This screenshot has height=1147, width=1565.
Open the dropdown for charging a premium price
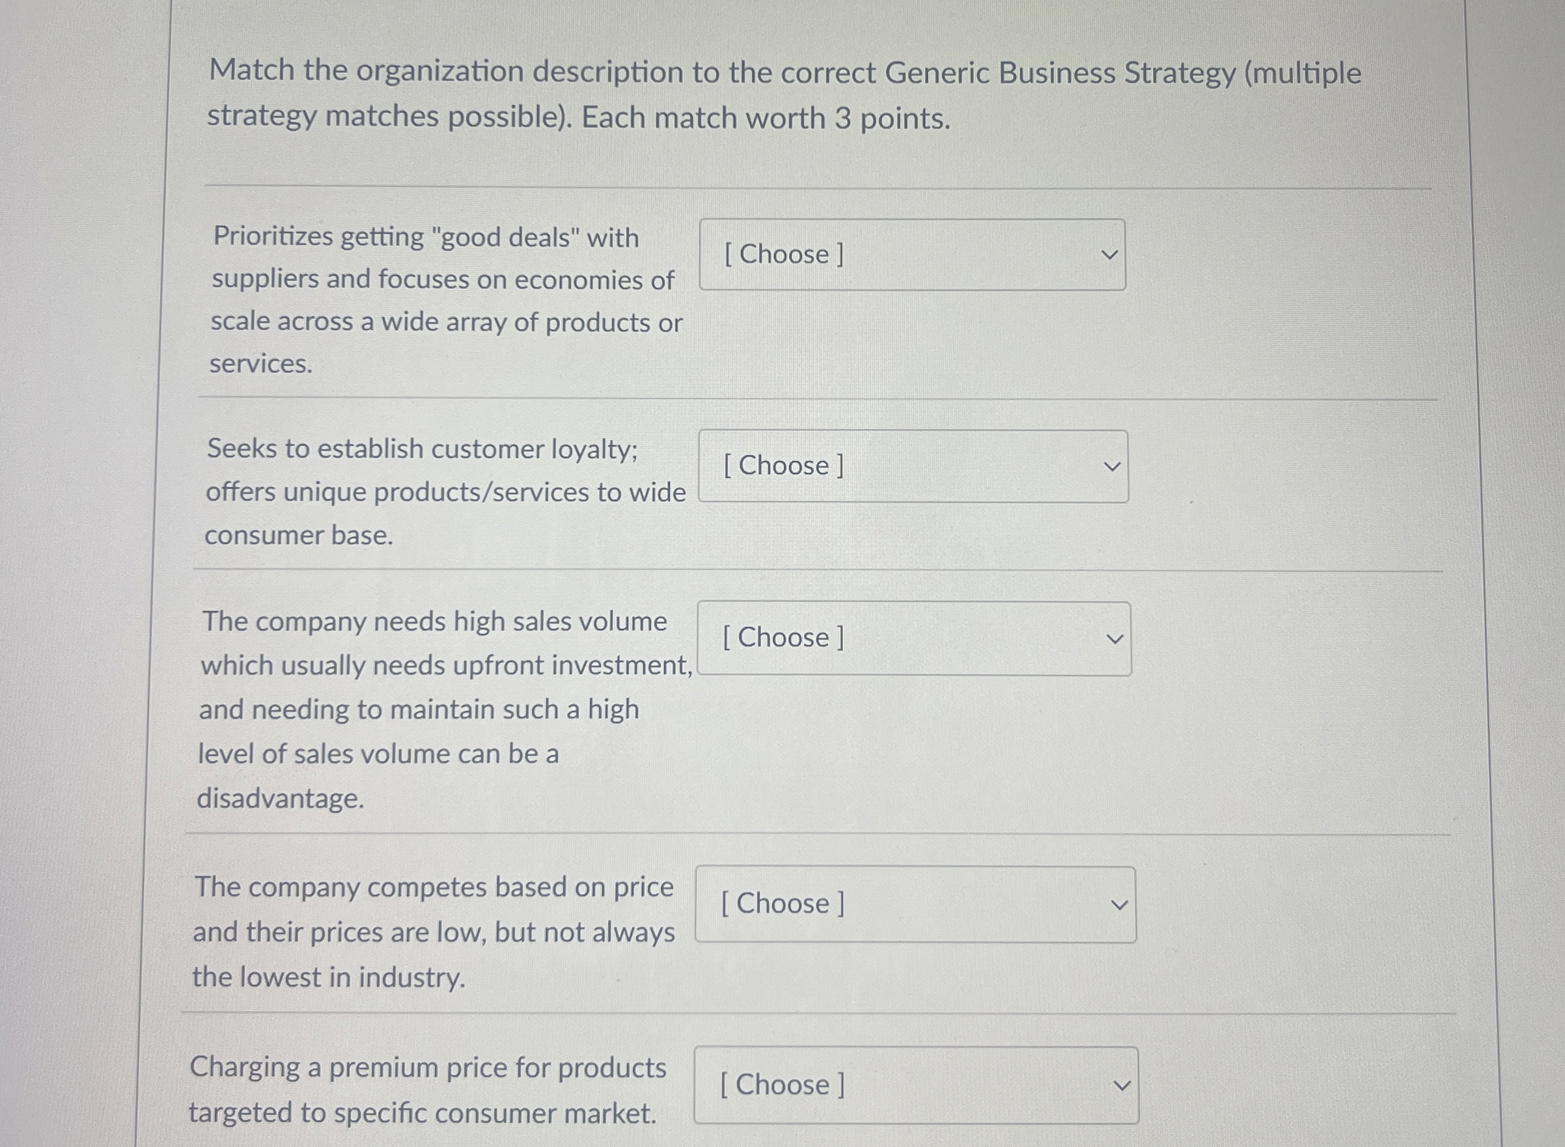916,1085
